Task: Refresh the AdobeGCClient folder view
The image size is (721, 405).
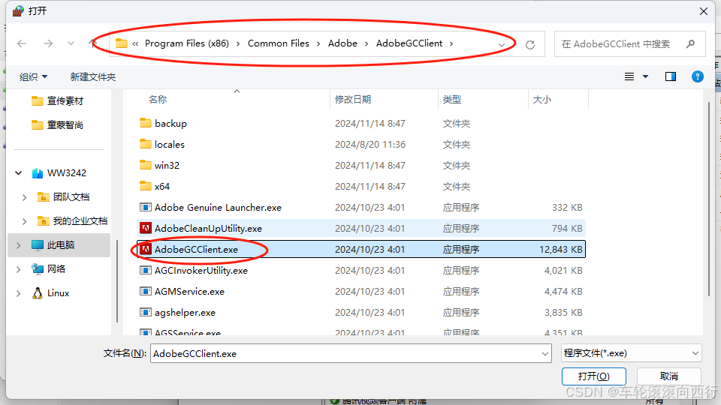Action: click(x=530, y=44)
